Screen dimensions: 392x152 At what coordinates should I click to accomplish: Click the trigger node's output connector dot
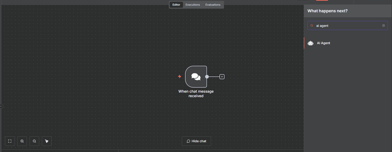pos(207,76)
